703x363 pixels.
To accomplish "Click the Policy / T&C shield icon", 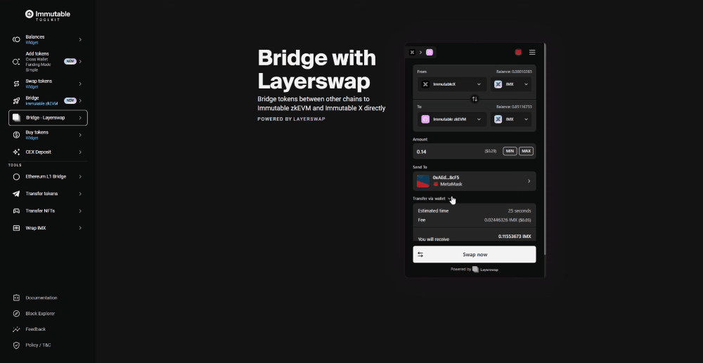I will click(x=16, y=345).
